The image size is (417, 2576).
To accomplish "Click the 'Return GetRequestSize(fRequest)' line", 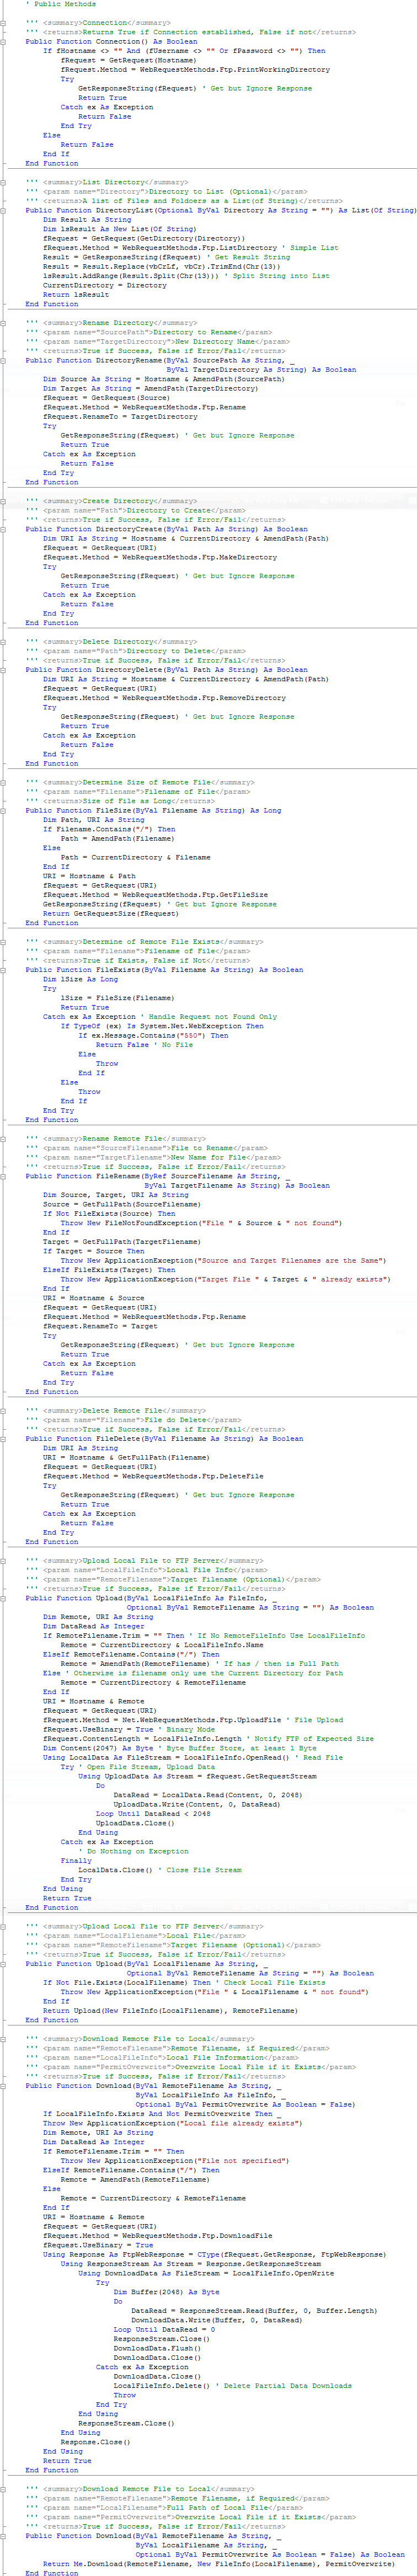I will (x=111, y=913).
